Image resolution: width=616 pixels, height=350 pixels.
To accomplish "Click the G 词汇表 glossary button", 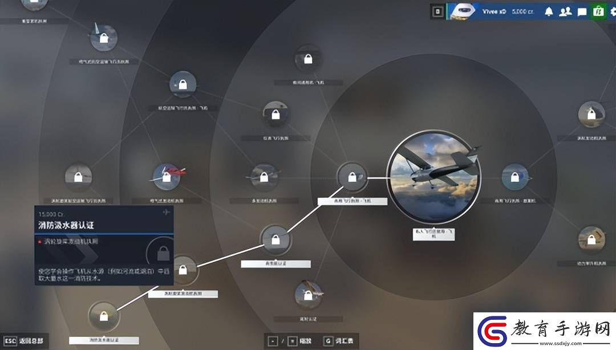I will (x=338, y=341).
